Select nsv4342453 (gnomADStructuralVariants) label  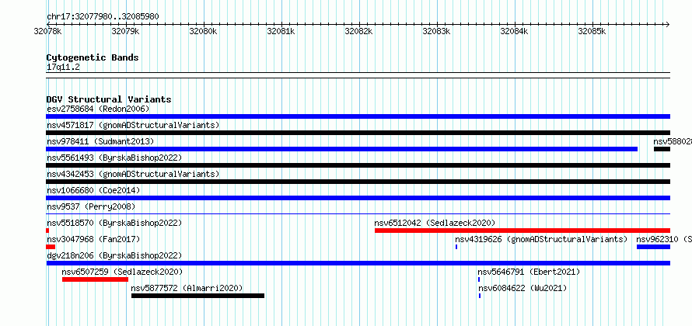pyautogui.click(x=133, y=174)
